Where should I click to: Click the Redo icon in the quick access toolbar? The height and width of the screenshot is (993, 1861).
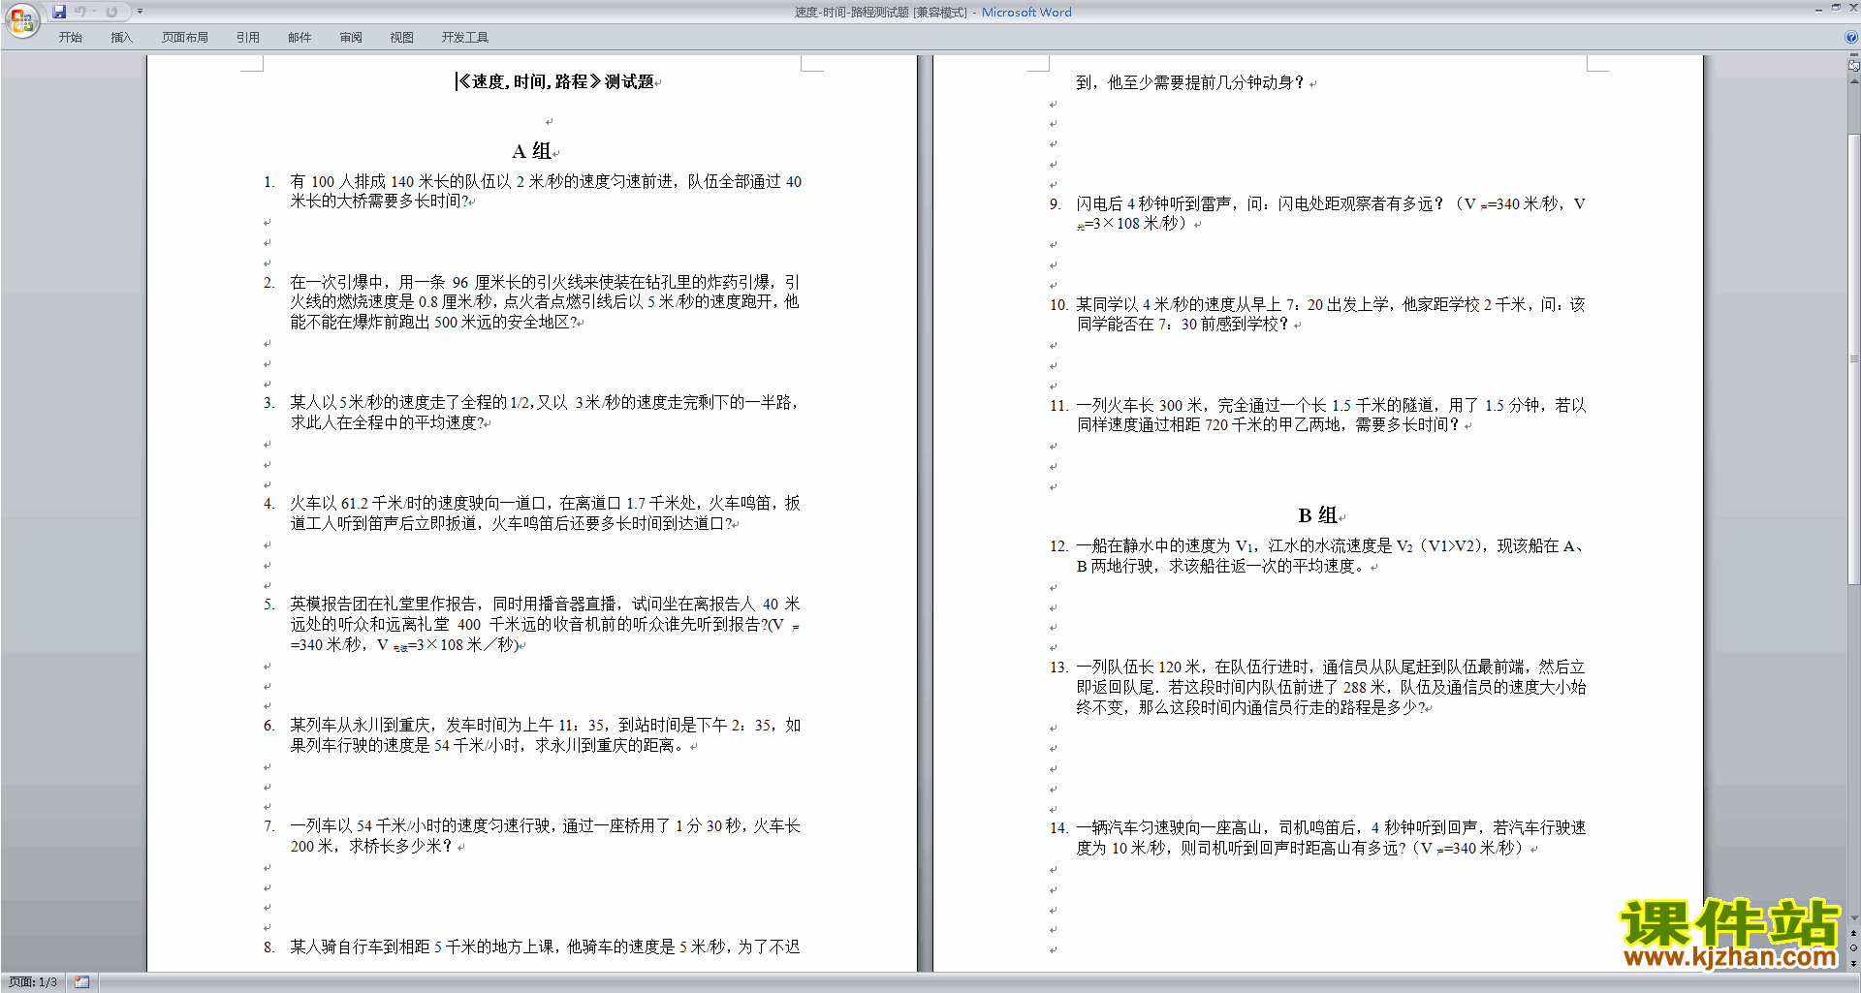tap(111, 12)
